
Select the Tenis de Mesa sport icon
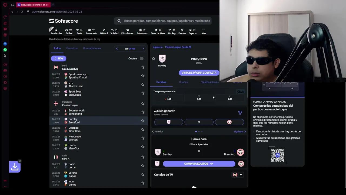(x=158, y=31)
